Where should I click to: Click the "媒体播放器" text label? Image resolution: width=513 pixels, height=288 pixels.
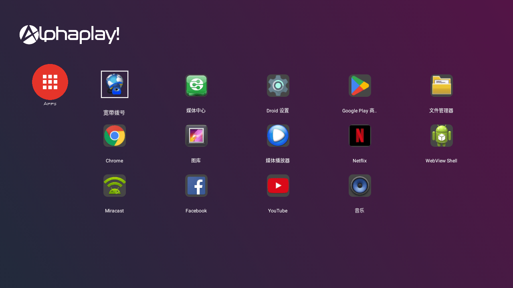tap(278, 161)
